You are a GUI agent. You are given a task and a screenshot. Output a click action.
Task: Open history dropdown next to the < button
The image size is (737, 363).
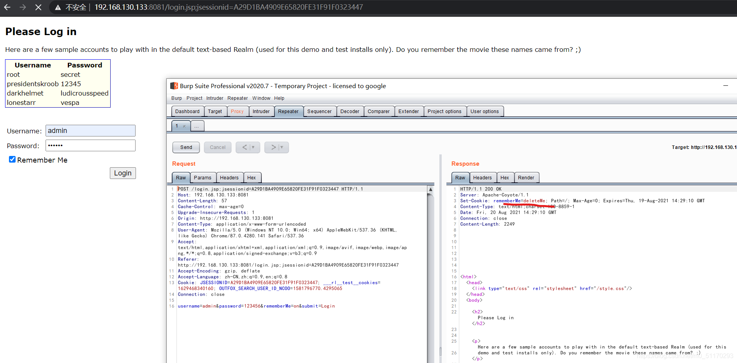coord(254,147)
